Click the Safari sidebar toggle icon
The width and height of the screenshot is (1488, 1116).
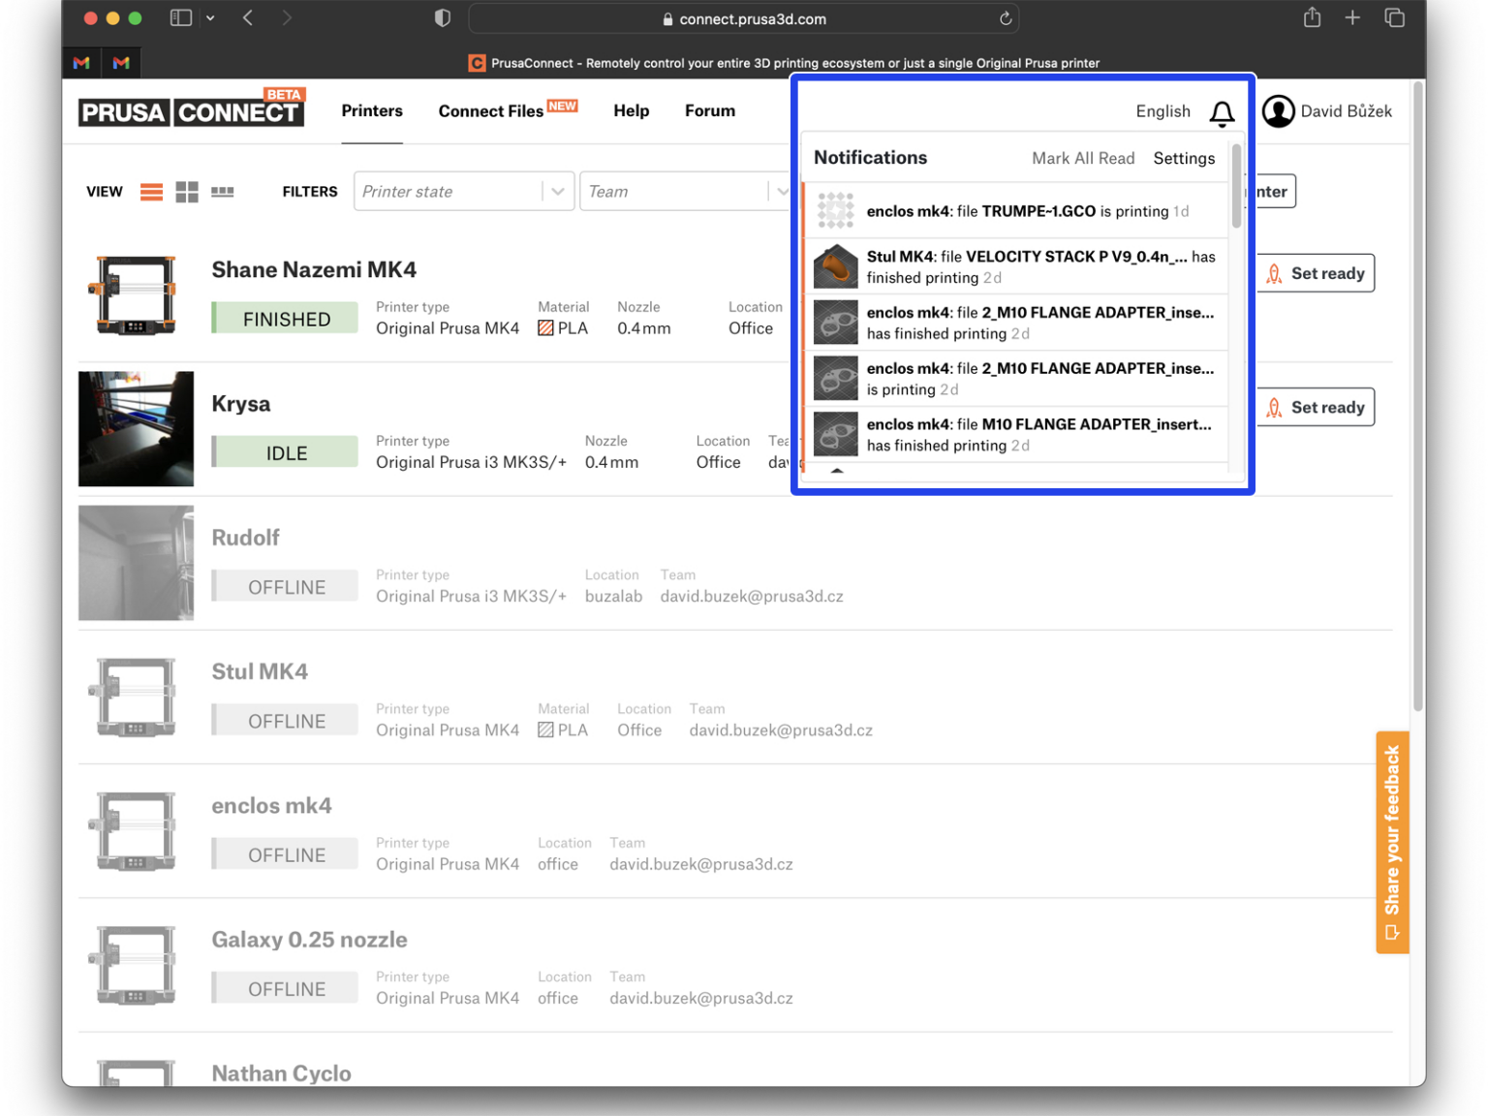pos(181,17)
